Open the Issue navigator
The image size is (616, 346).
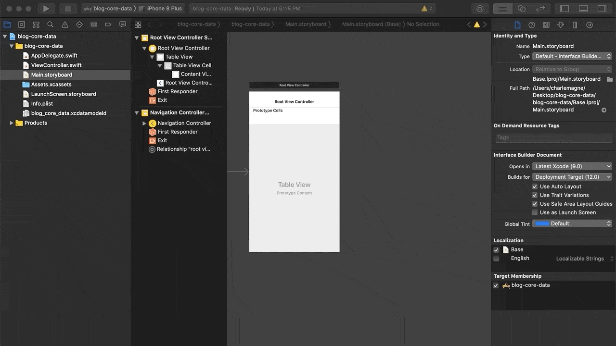point(65,25)
